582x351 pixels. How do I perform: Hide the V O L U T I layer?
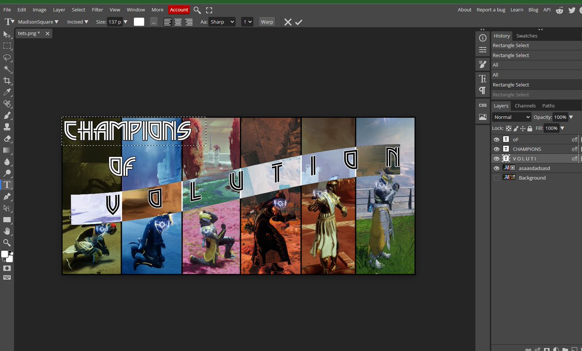click(x=496, y=159)
